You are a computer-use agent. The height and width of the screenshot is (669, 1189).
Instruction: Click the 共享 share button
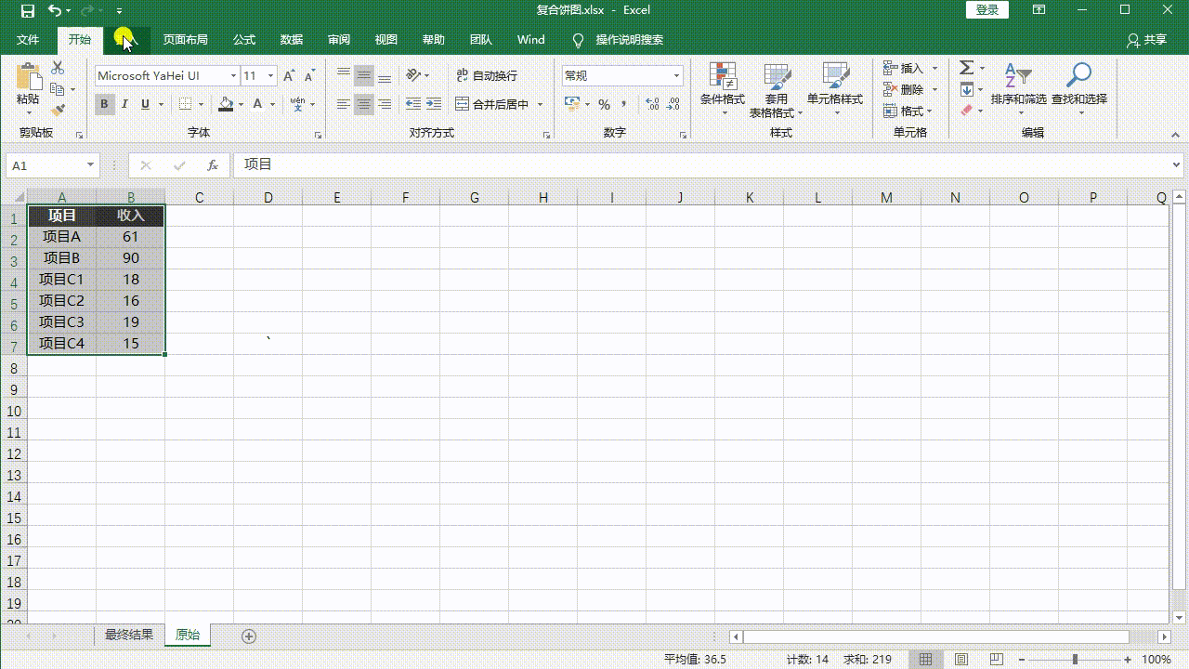[1146, 40]
